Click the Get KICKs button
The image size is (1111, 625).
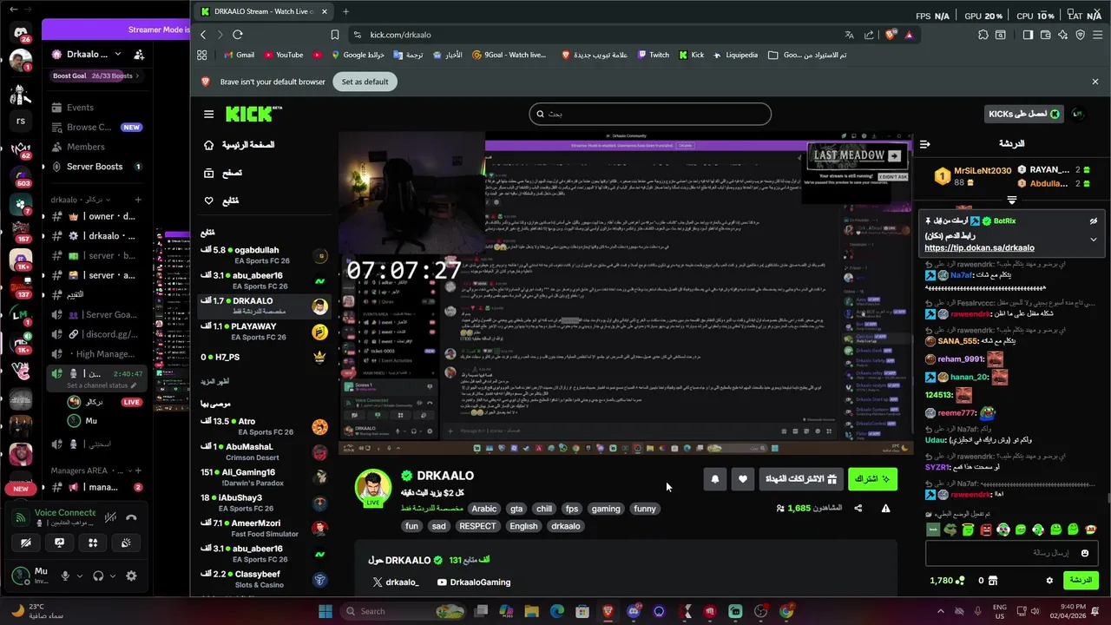[x=1023, y=114]
